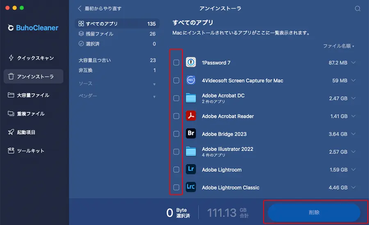Expand Adobe Lightroom Classic row chevron

[x=353, y=187]
